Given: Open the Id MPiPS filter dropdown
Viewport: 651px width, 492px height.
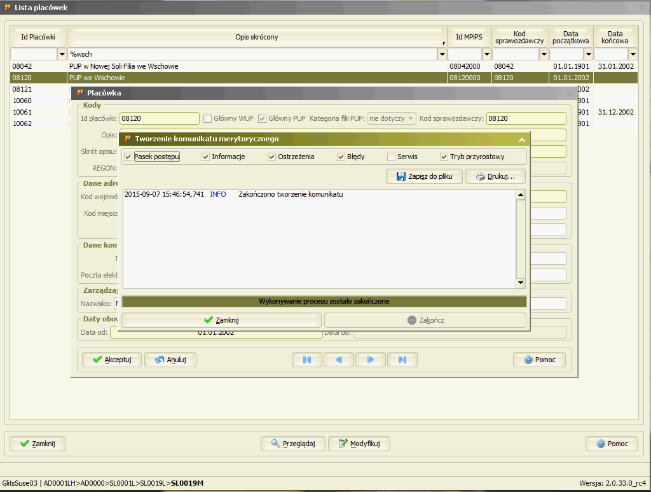Looking at the screenshot, I should pos(486,54).
